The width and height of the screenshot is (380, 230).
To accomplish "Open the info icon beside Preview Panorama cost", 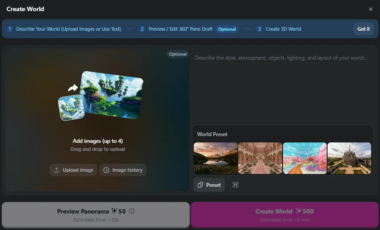I will [x=132, y=211].
